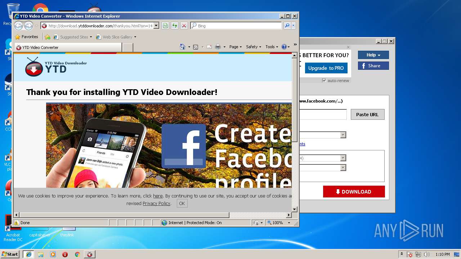
Task: Expand the command bar overflow chevron
Action: [295, 45]
